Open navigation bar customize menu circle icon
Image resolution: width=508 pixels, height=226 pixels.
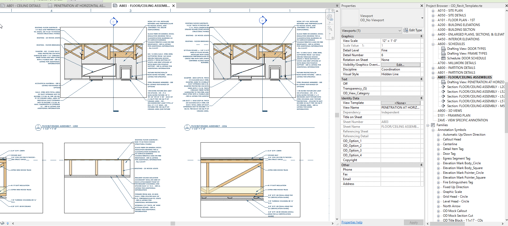(333, 38)
